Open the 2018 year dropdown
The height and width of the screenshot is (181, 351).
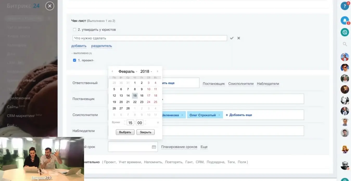(146, 72)
